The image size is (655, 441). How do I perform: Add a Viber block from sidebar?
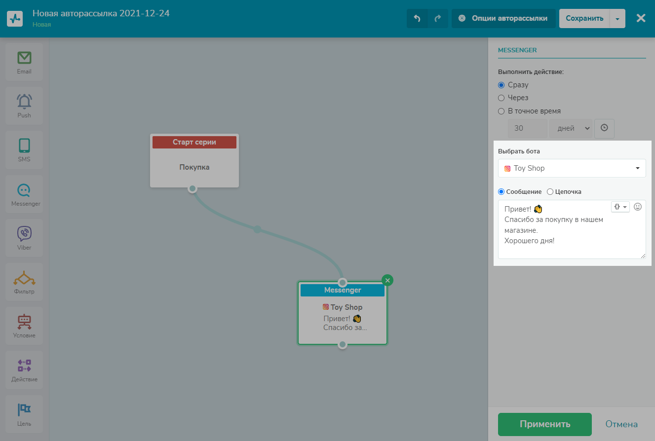point(24,238)
